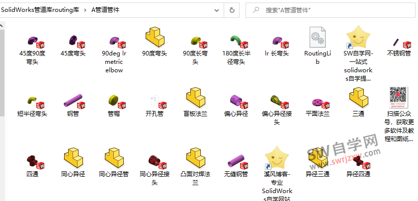Expand the address bar history dropdown
The image size is (418, 201).
[217, 10]
